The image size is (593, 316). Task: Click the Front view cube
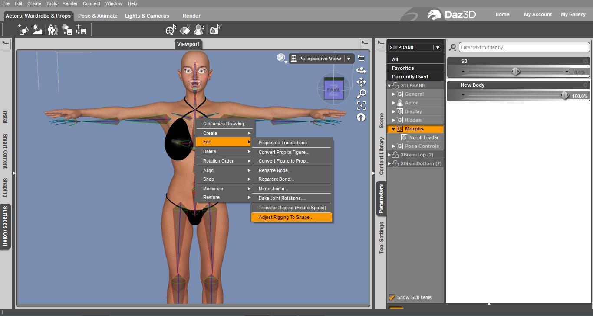(333, 89)
